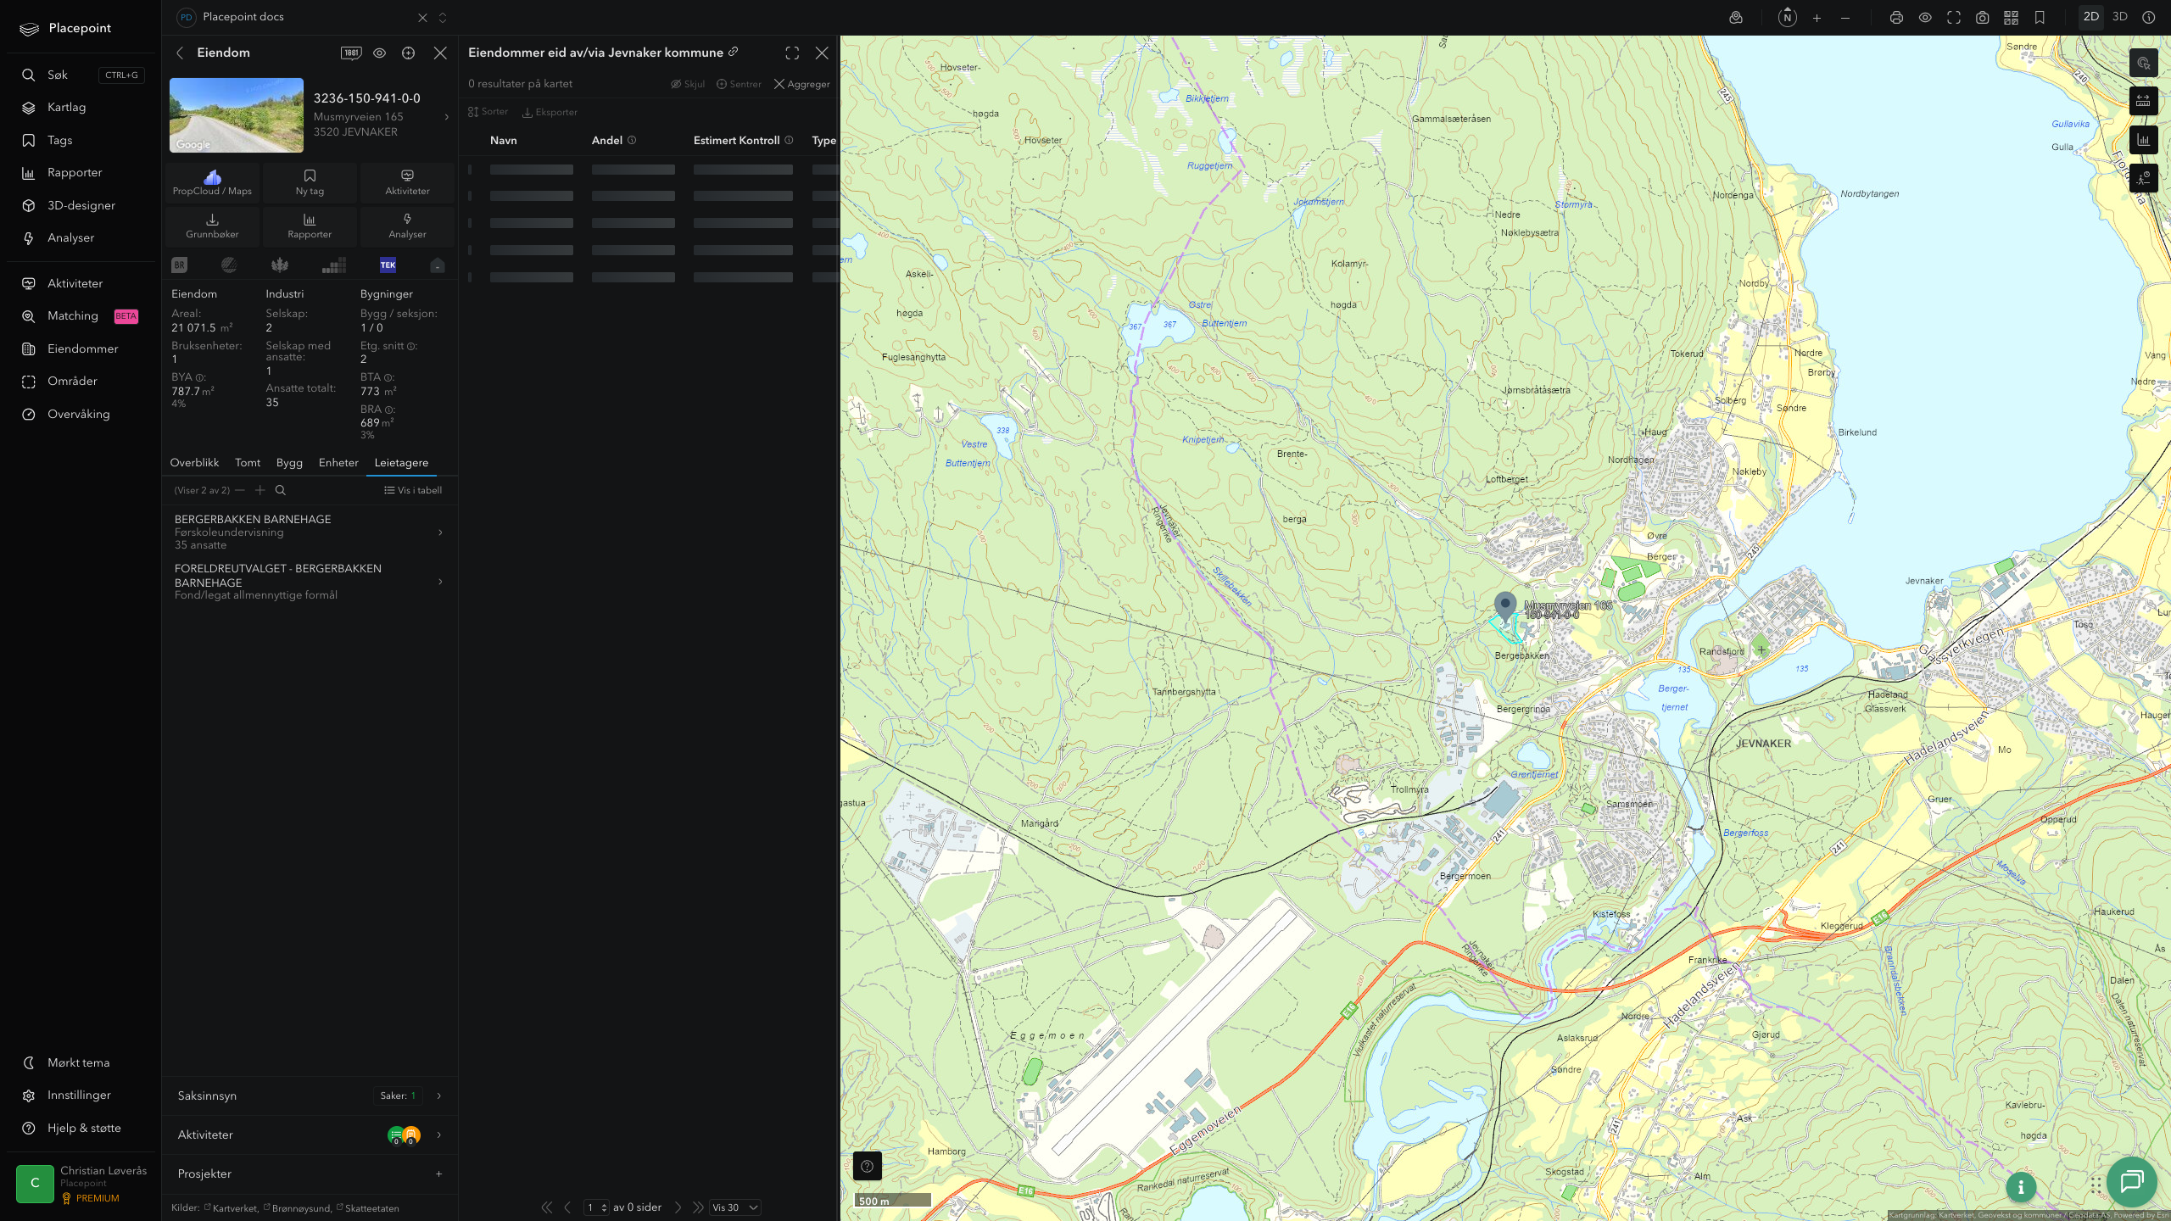Open the walking travel-time tool

click(x=2143, y=178)
